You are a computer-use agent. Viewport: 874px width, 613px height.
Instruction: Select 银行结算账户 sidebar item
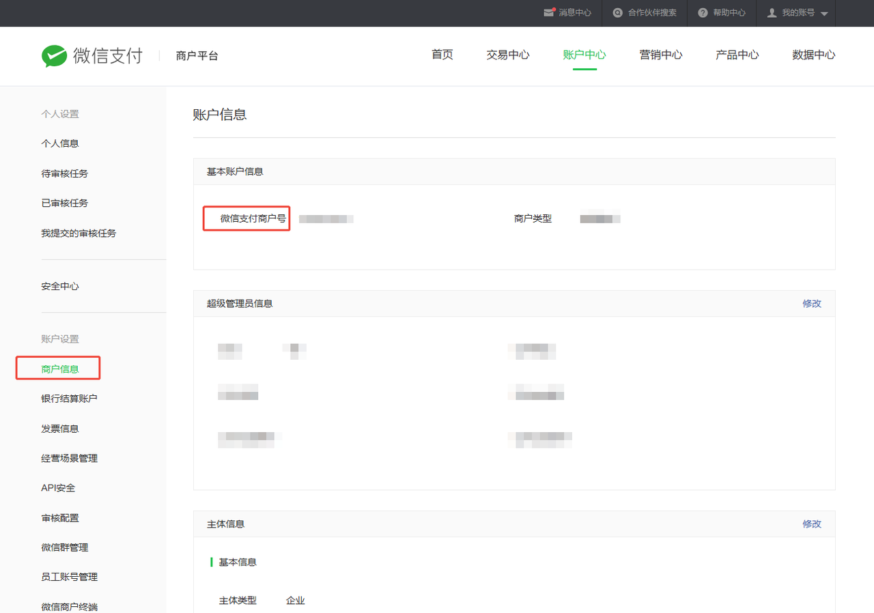point(69,399)
